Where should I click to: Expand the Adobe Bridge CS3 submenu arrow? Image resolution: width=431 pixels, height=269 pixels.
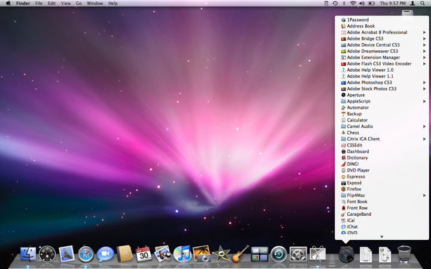point(424,39)
